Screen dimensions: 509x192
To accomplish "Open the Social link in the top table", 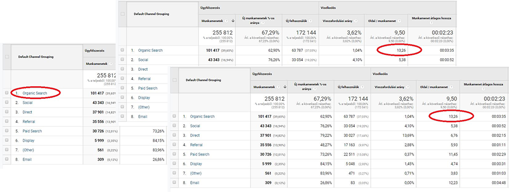I will [143, 60].
